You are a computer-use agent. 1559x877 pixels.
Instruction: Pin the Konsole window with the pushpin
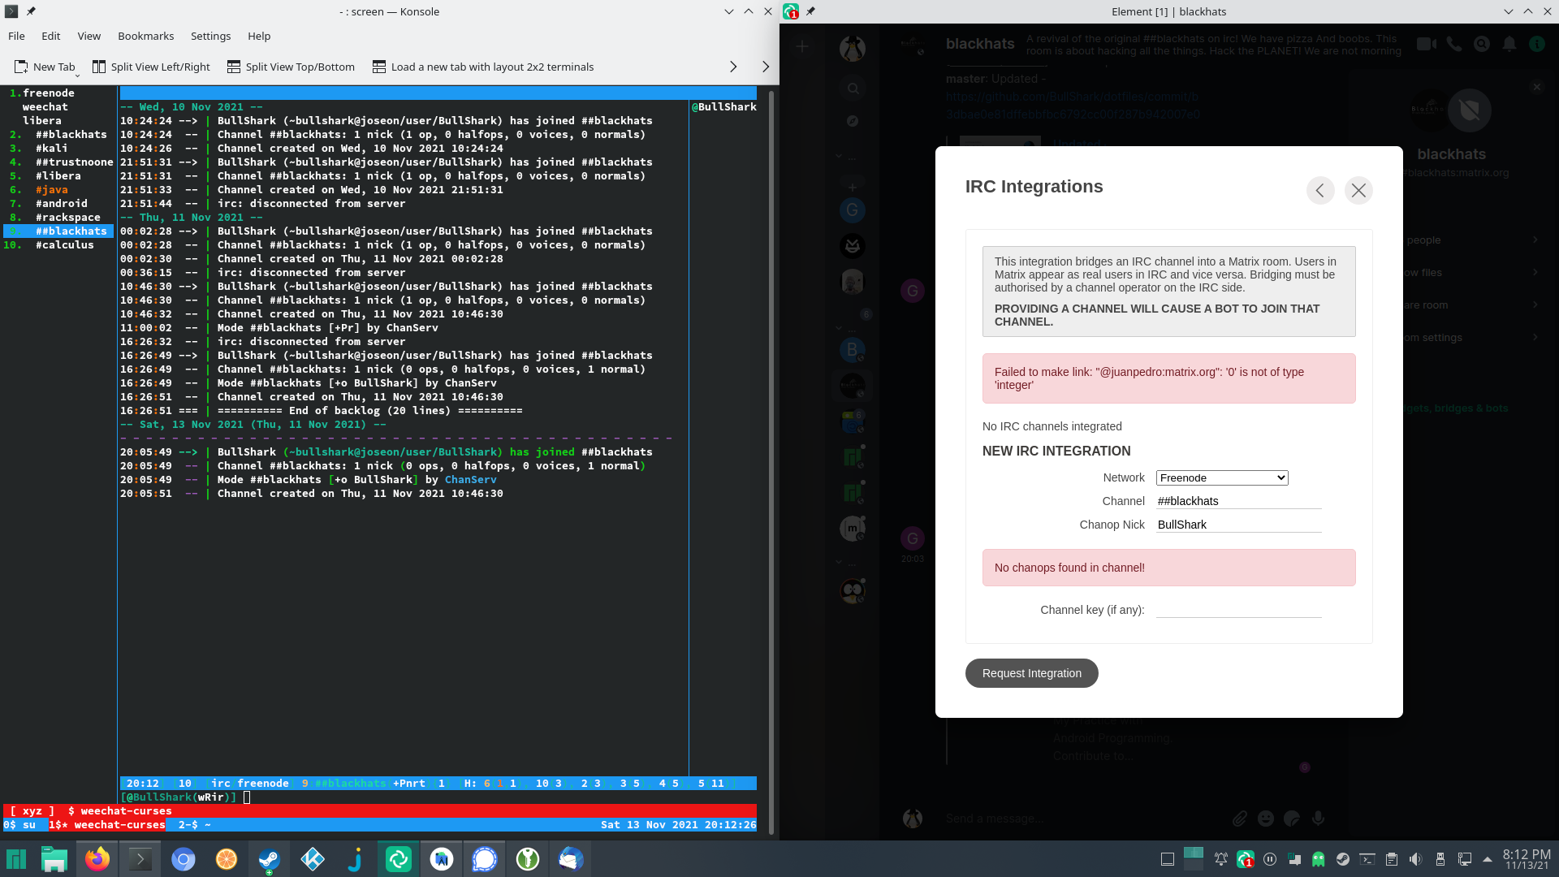click(x=31, y=11)
